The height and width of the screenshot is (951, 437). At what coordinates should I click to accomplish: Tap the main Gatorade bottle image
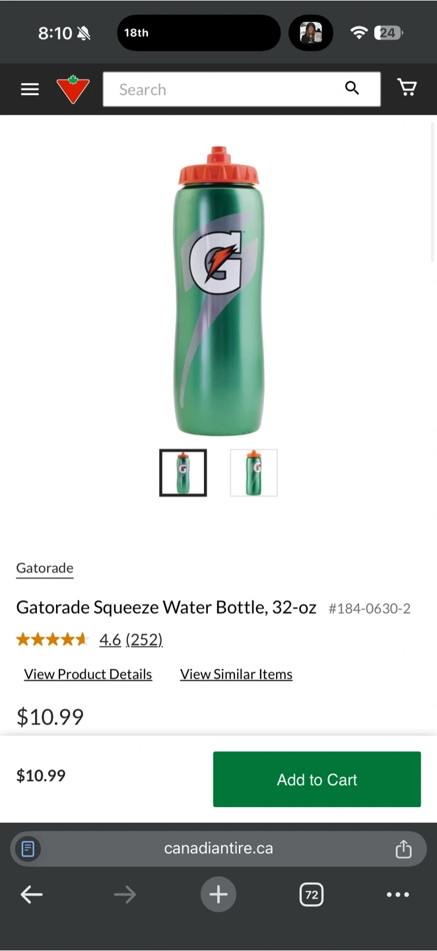point(218,291)
